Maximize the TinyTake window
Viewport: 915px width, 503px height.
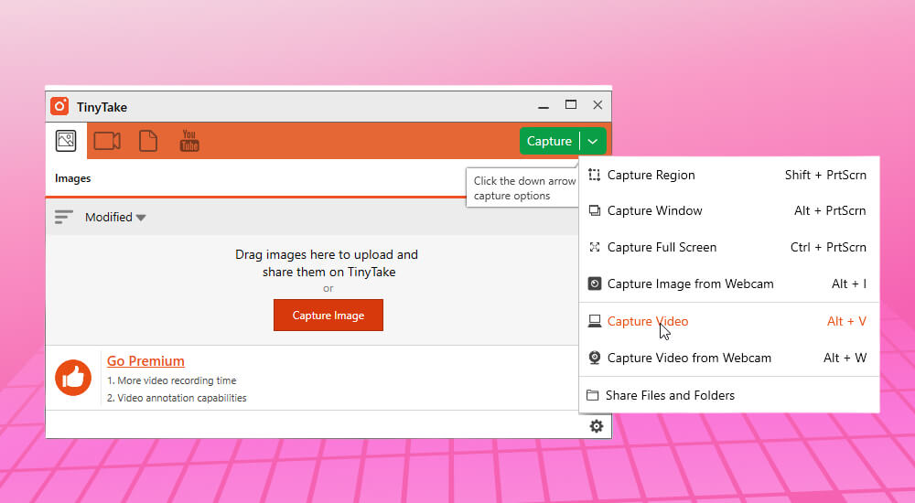coord(571,104)
